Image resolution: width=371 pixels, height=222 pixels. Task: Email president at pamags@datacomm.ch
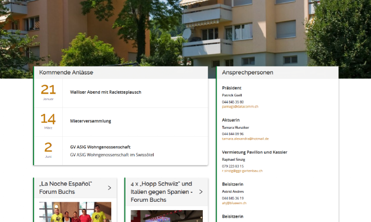coord(240,107)
